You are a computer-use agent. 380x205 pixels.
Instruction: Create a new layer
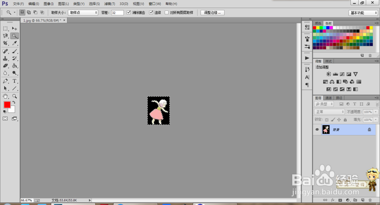[363, 200]
